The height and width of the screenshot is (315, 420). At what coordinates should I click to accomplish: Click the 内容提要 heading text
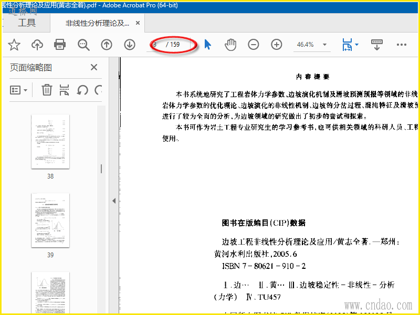312,77
